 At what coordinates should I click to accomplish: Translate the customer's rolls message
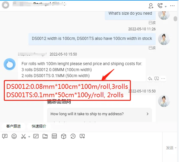tap(157, 79)
